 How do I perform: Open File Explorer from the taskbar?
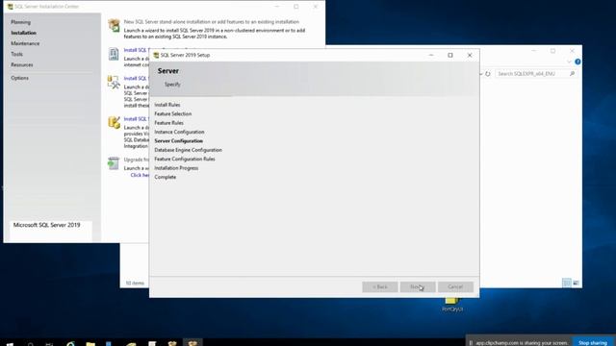pos(90,343)
